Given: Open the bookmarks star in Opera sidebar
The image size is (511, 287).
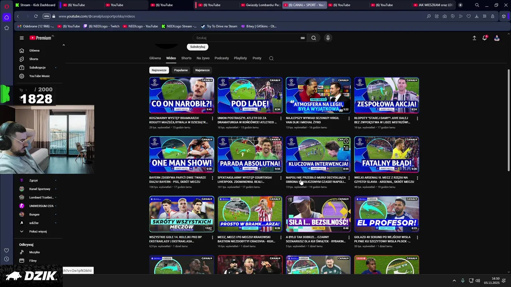Looking at the screenshot, I should pyautogui.click(x=6, y=28).
